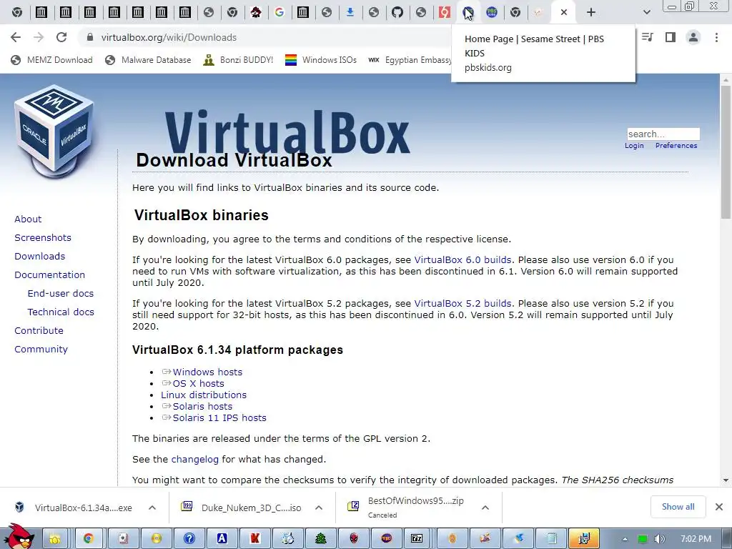Image resolution: width=732 pixels, height=549 pixels.
Task: Expand options for VirtualBox exe download
Action: [x=152, y=508]
